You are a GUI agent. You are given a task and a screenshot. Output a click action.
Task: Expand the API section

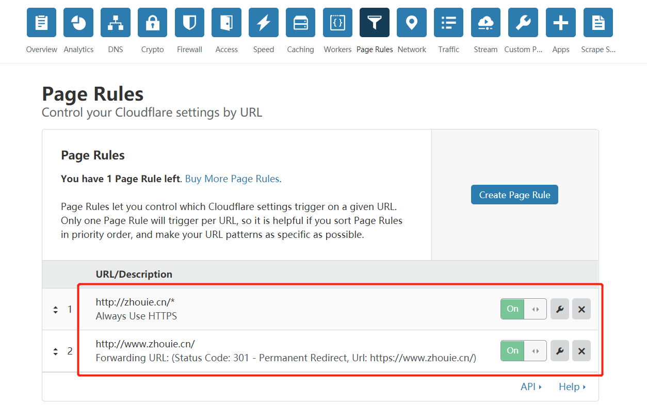click(531, 387)
